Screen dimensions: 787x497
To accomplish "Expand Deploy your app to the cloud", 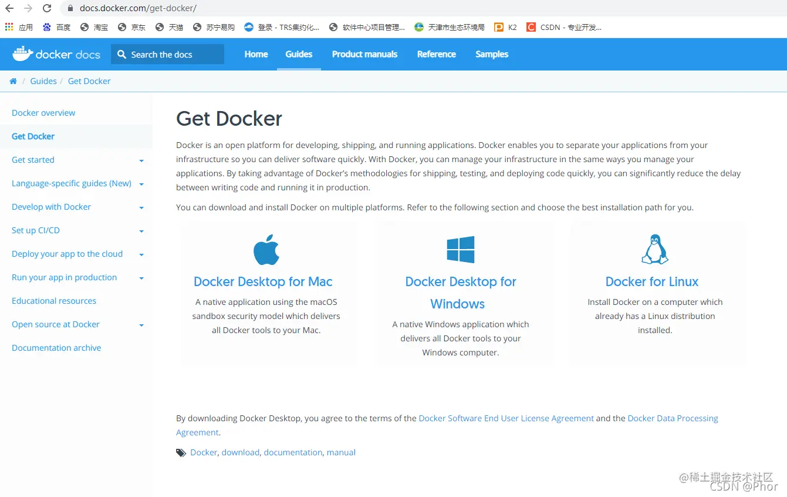I will click(x=141, y=255).
